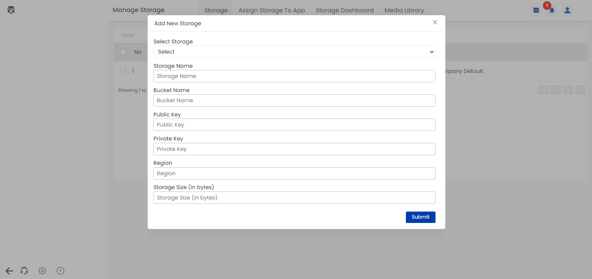Expand the Select Storage dropdown
The width and height of the screenshot is (592, 279).
[294, 52]
